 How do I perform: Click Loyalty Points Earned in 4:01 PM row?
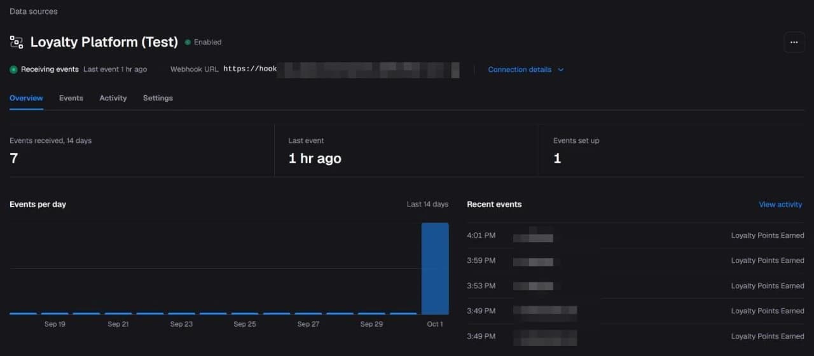tap(768, 235)
